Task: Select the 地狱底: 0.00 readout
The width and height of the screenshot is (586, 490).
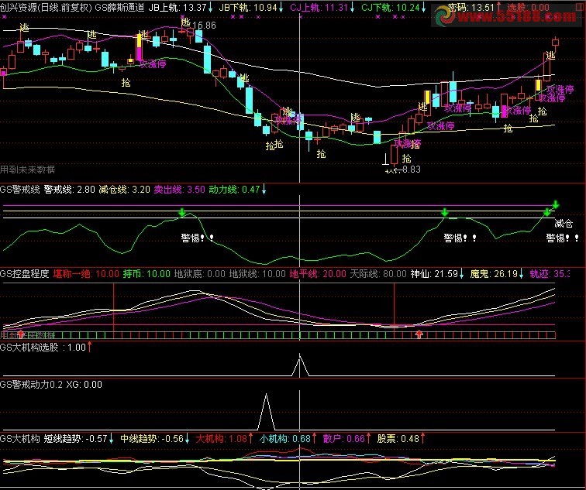Action: (200, 274)
